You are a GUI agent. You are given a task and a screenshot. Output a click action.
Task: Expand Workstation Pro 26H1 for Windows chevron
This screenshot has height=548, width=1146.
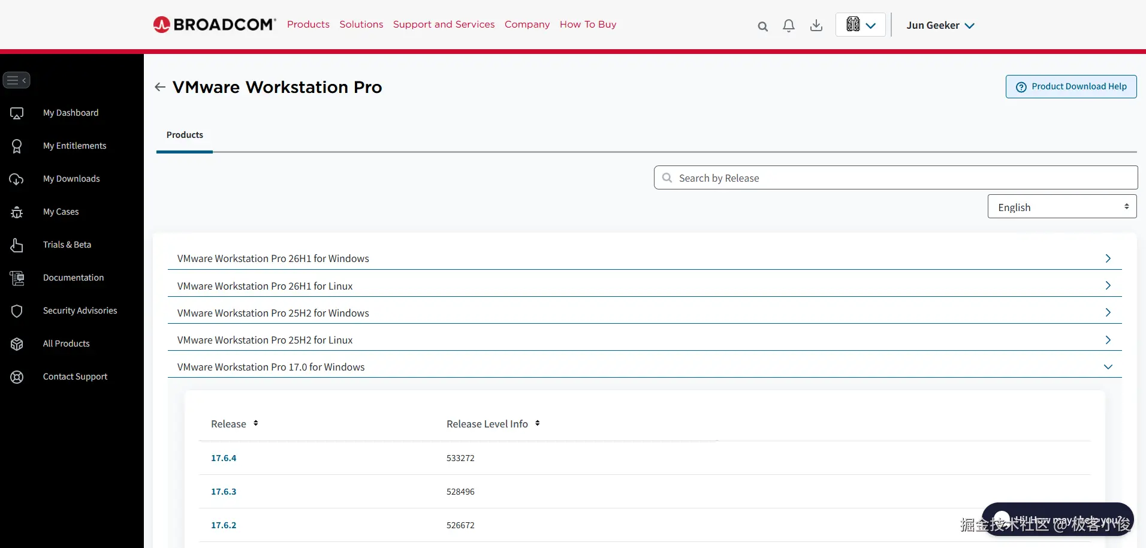coord(1108,258)
